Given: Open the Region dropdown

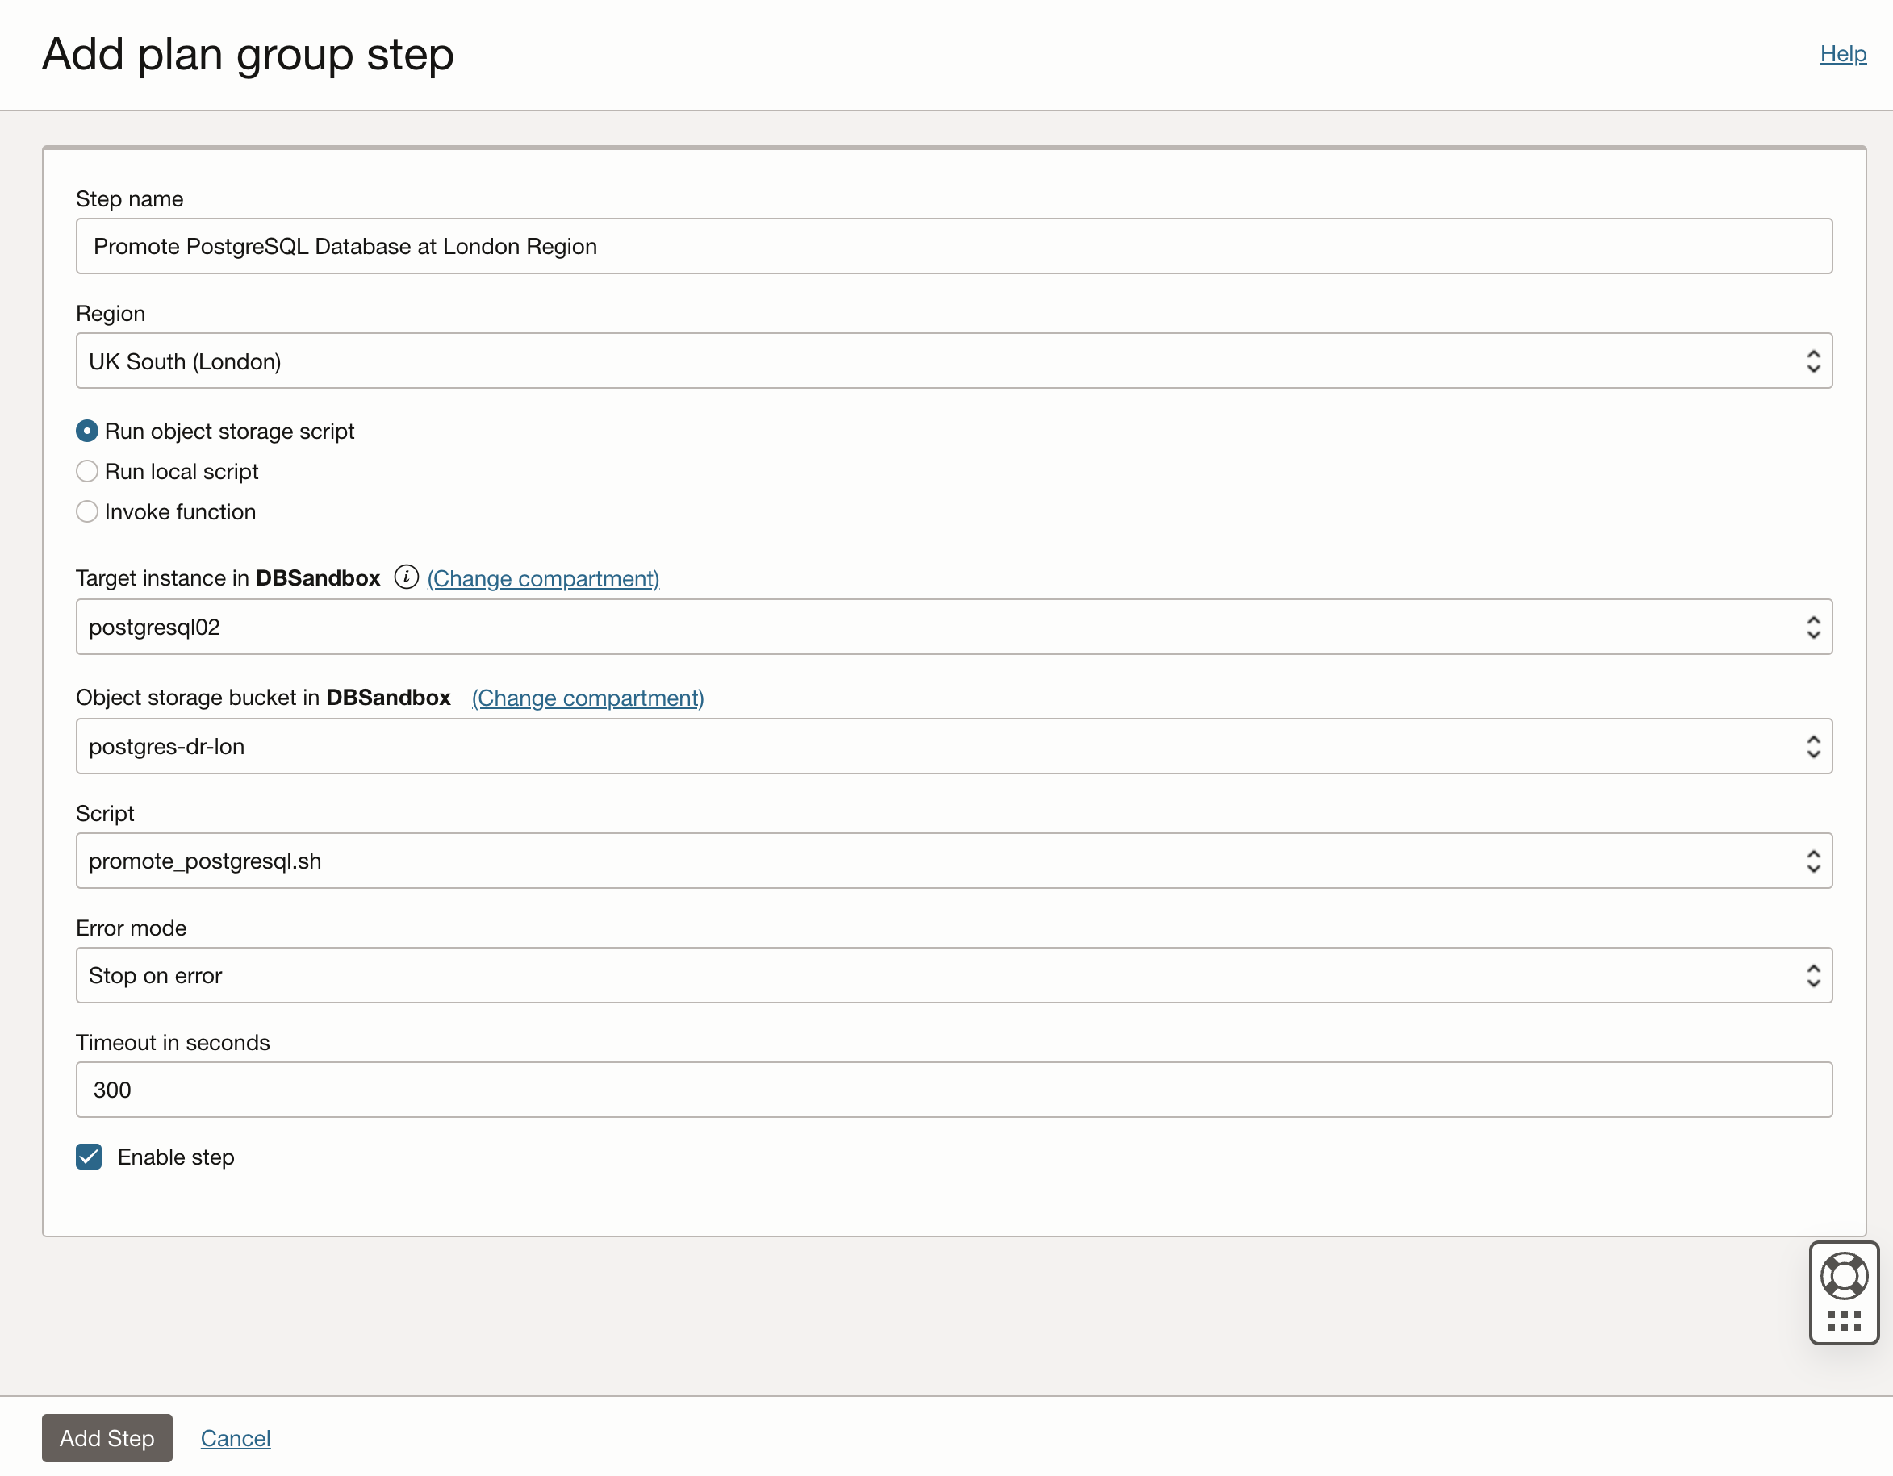Looking at the screenshot, I should [x=954, y=361].
